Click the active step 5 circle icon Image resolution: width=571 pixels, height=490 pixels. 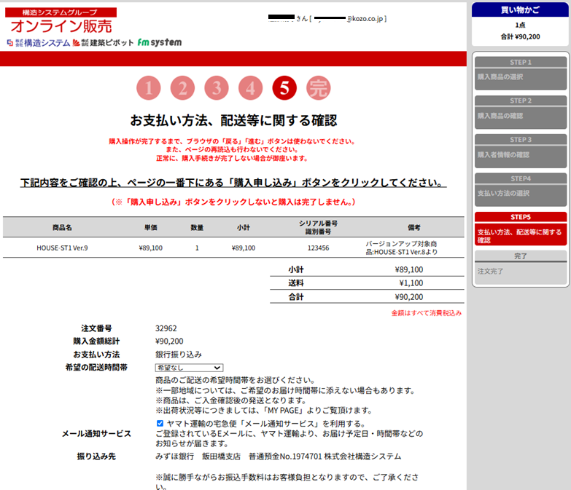pos(284,88)
